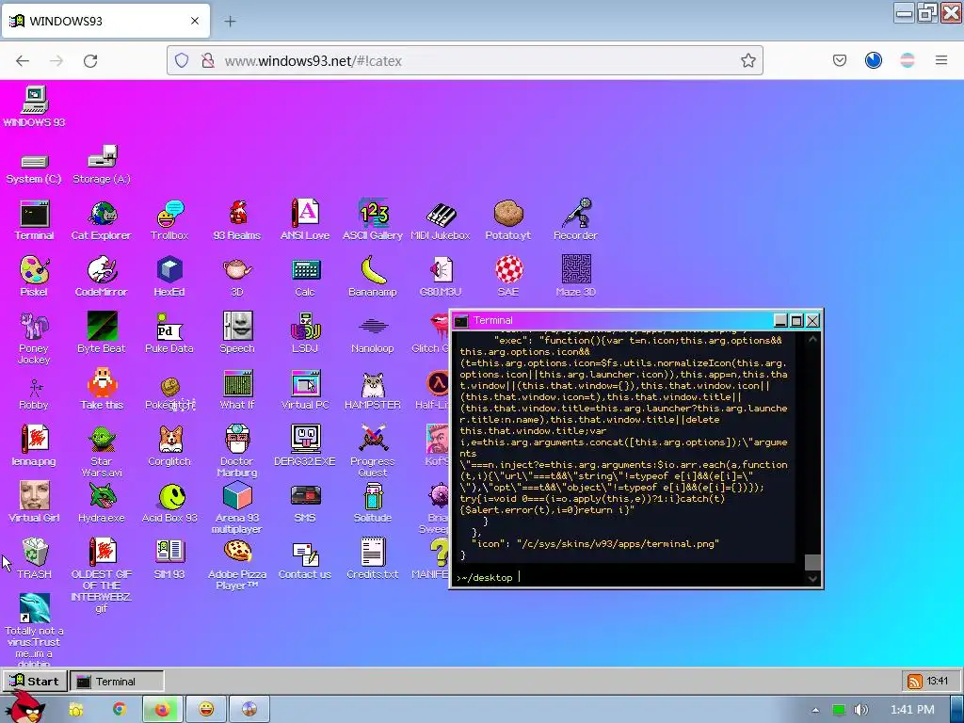Launch Byte Beat icon
Viewport: 964px width, 723px height.
[102, 332]
